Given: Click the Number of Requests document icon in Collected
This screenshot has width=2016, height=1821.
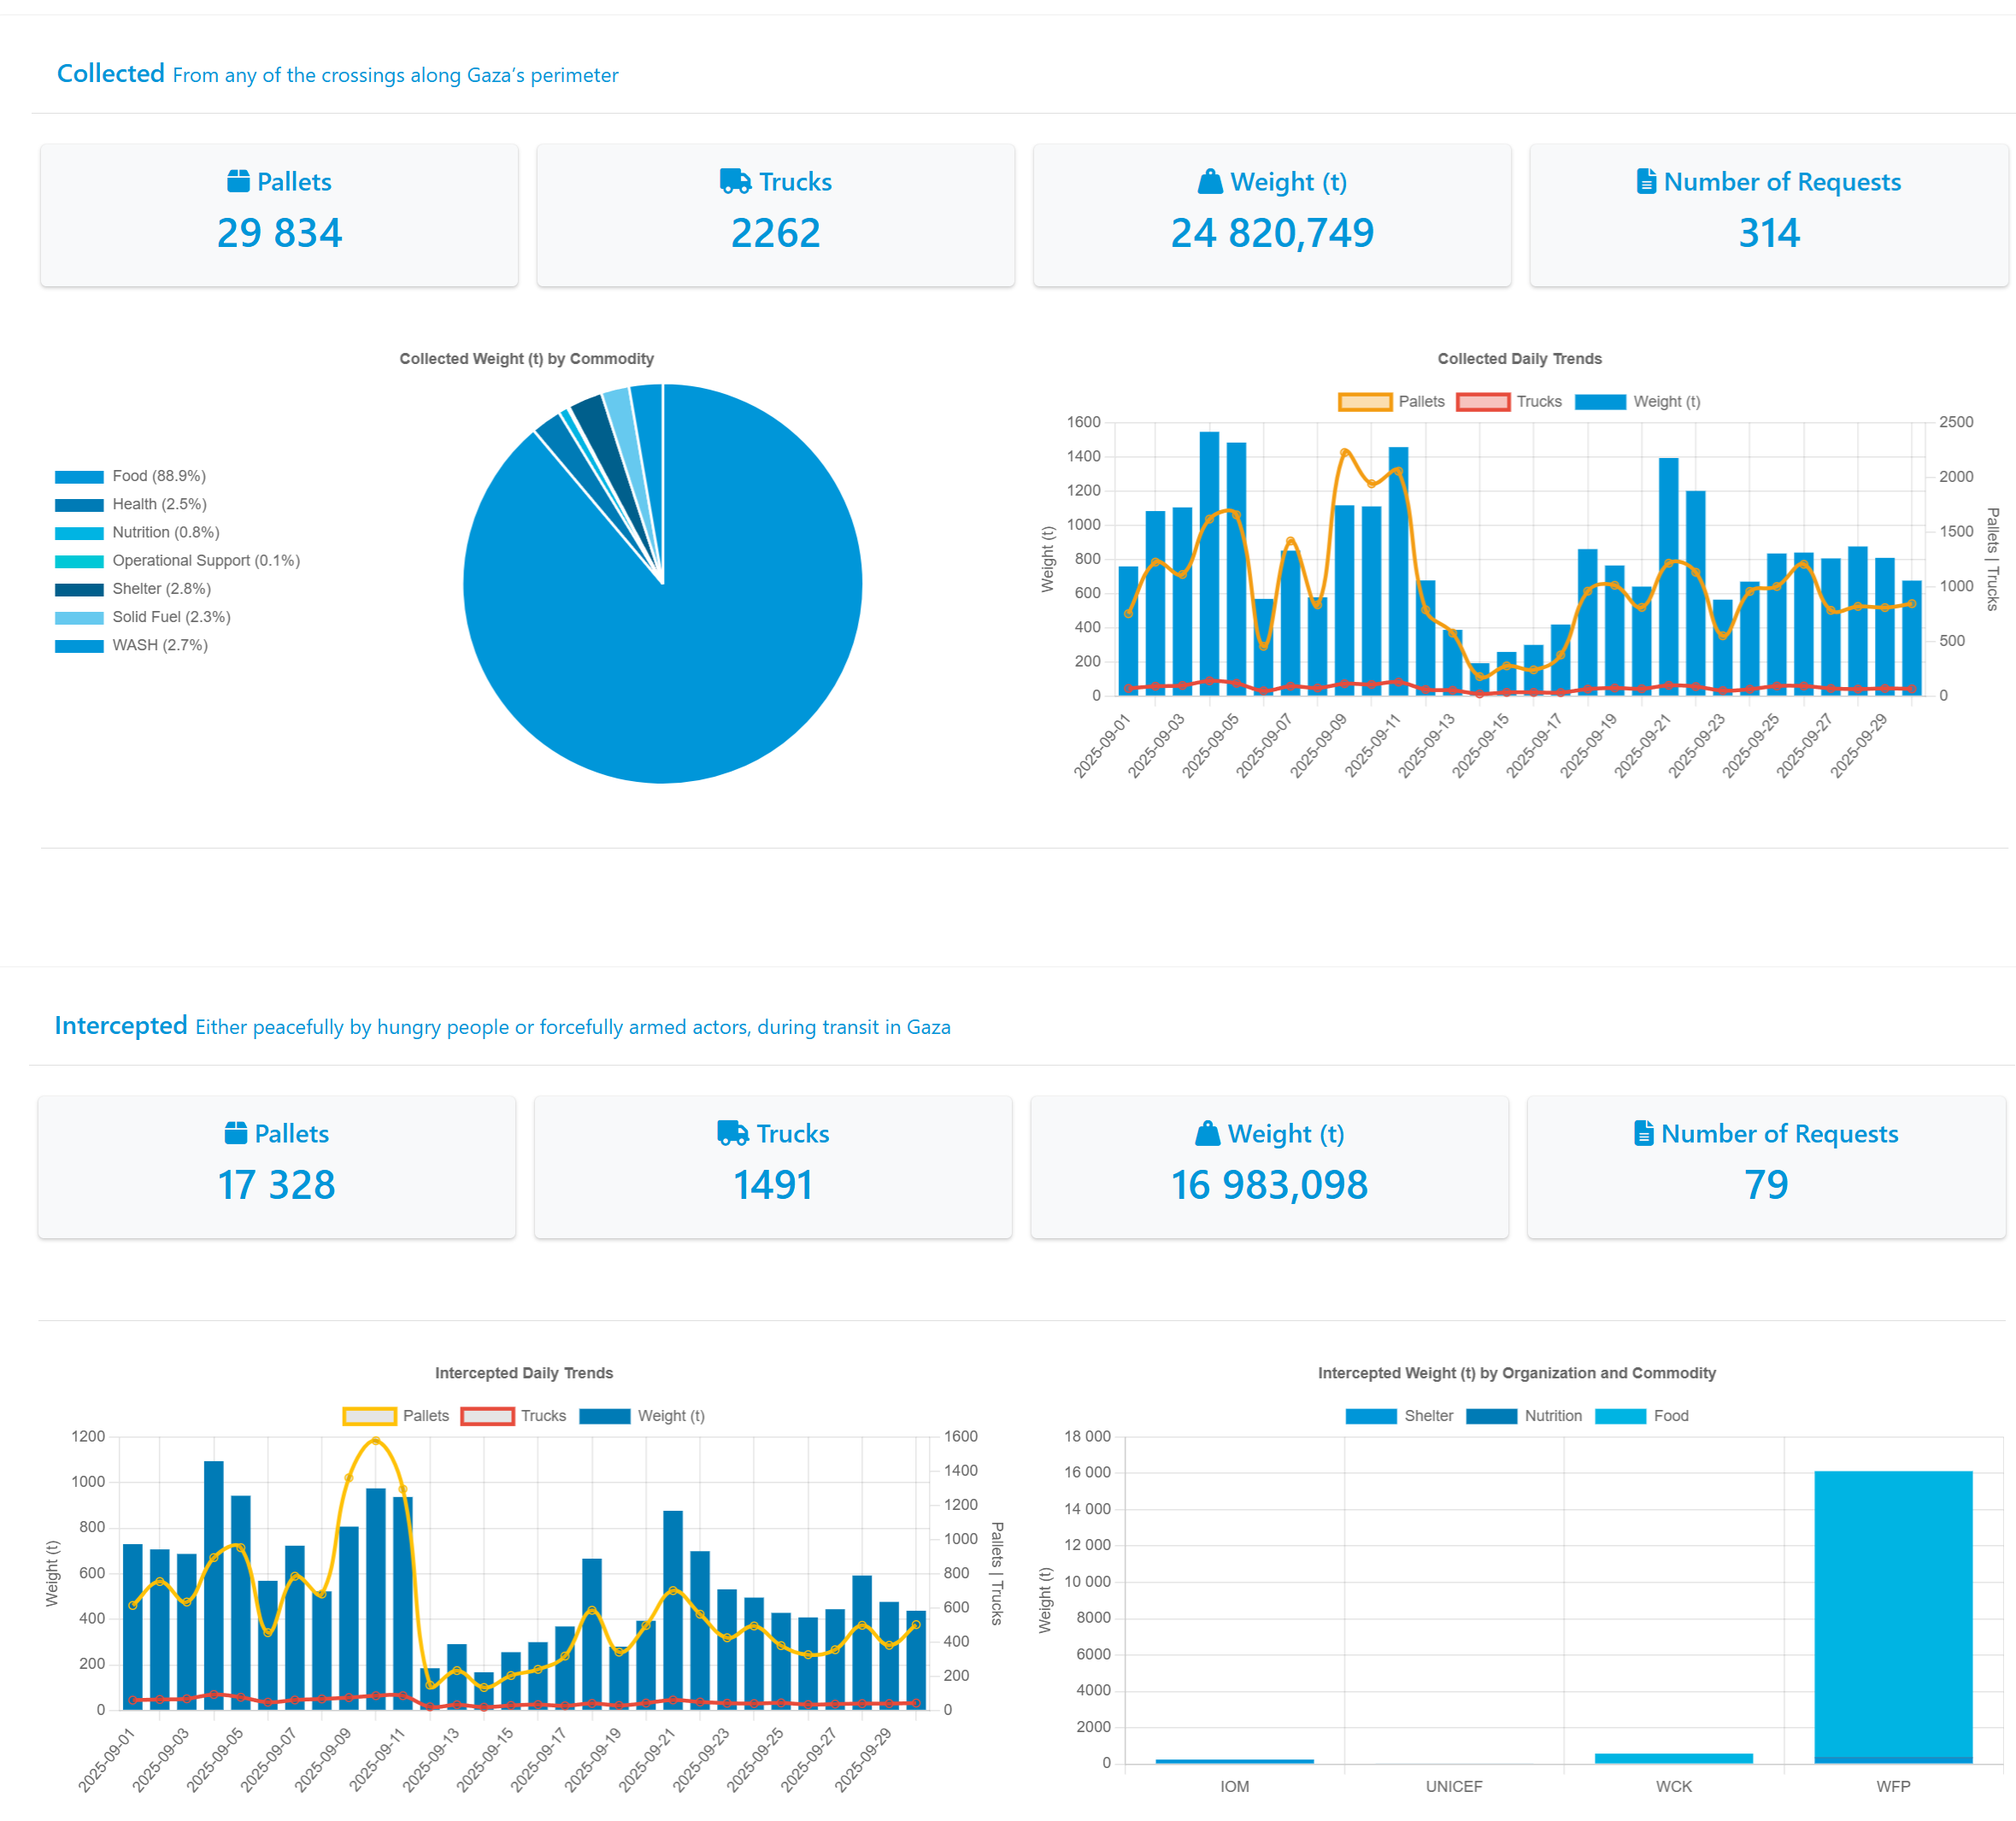Looking at the screenshot, I should 1645,181.
